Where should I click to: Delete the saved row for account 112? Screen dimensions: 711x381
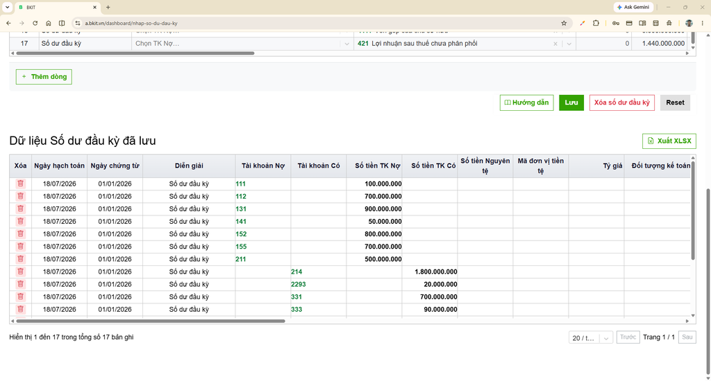coord(20,196)
